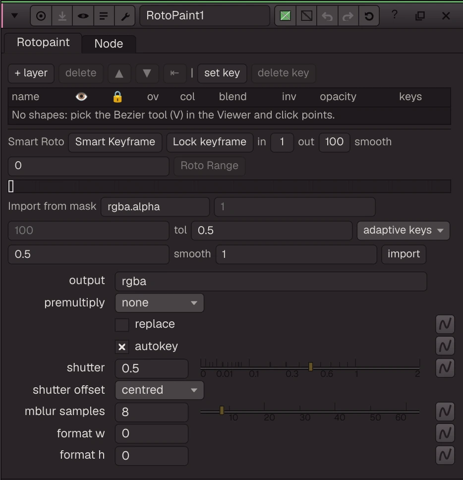This screenshot has width=463, height=480.
Task: Click the revert circular arrow icon
Action: (369, 15)
